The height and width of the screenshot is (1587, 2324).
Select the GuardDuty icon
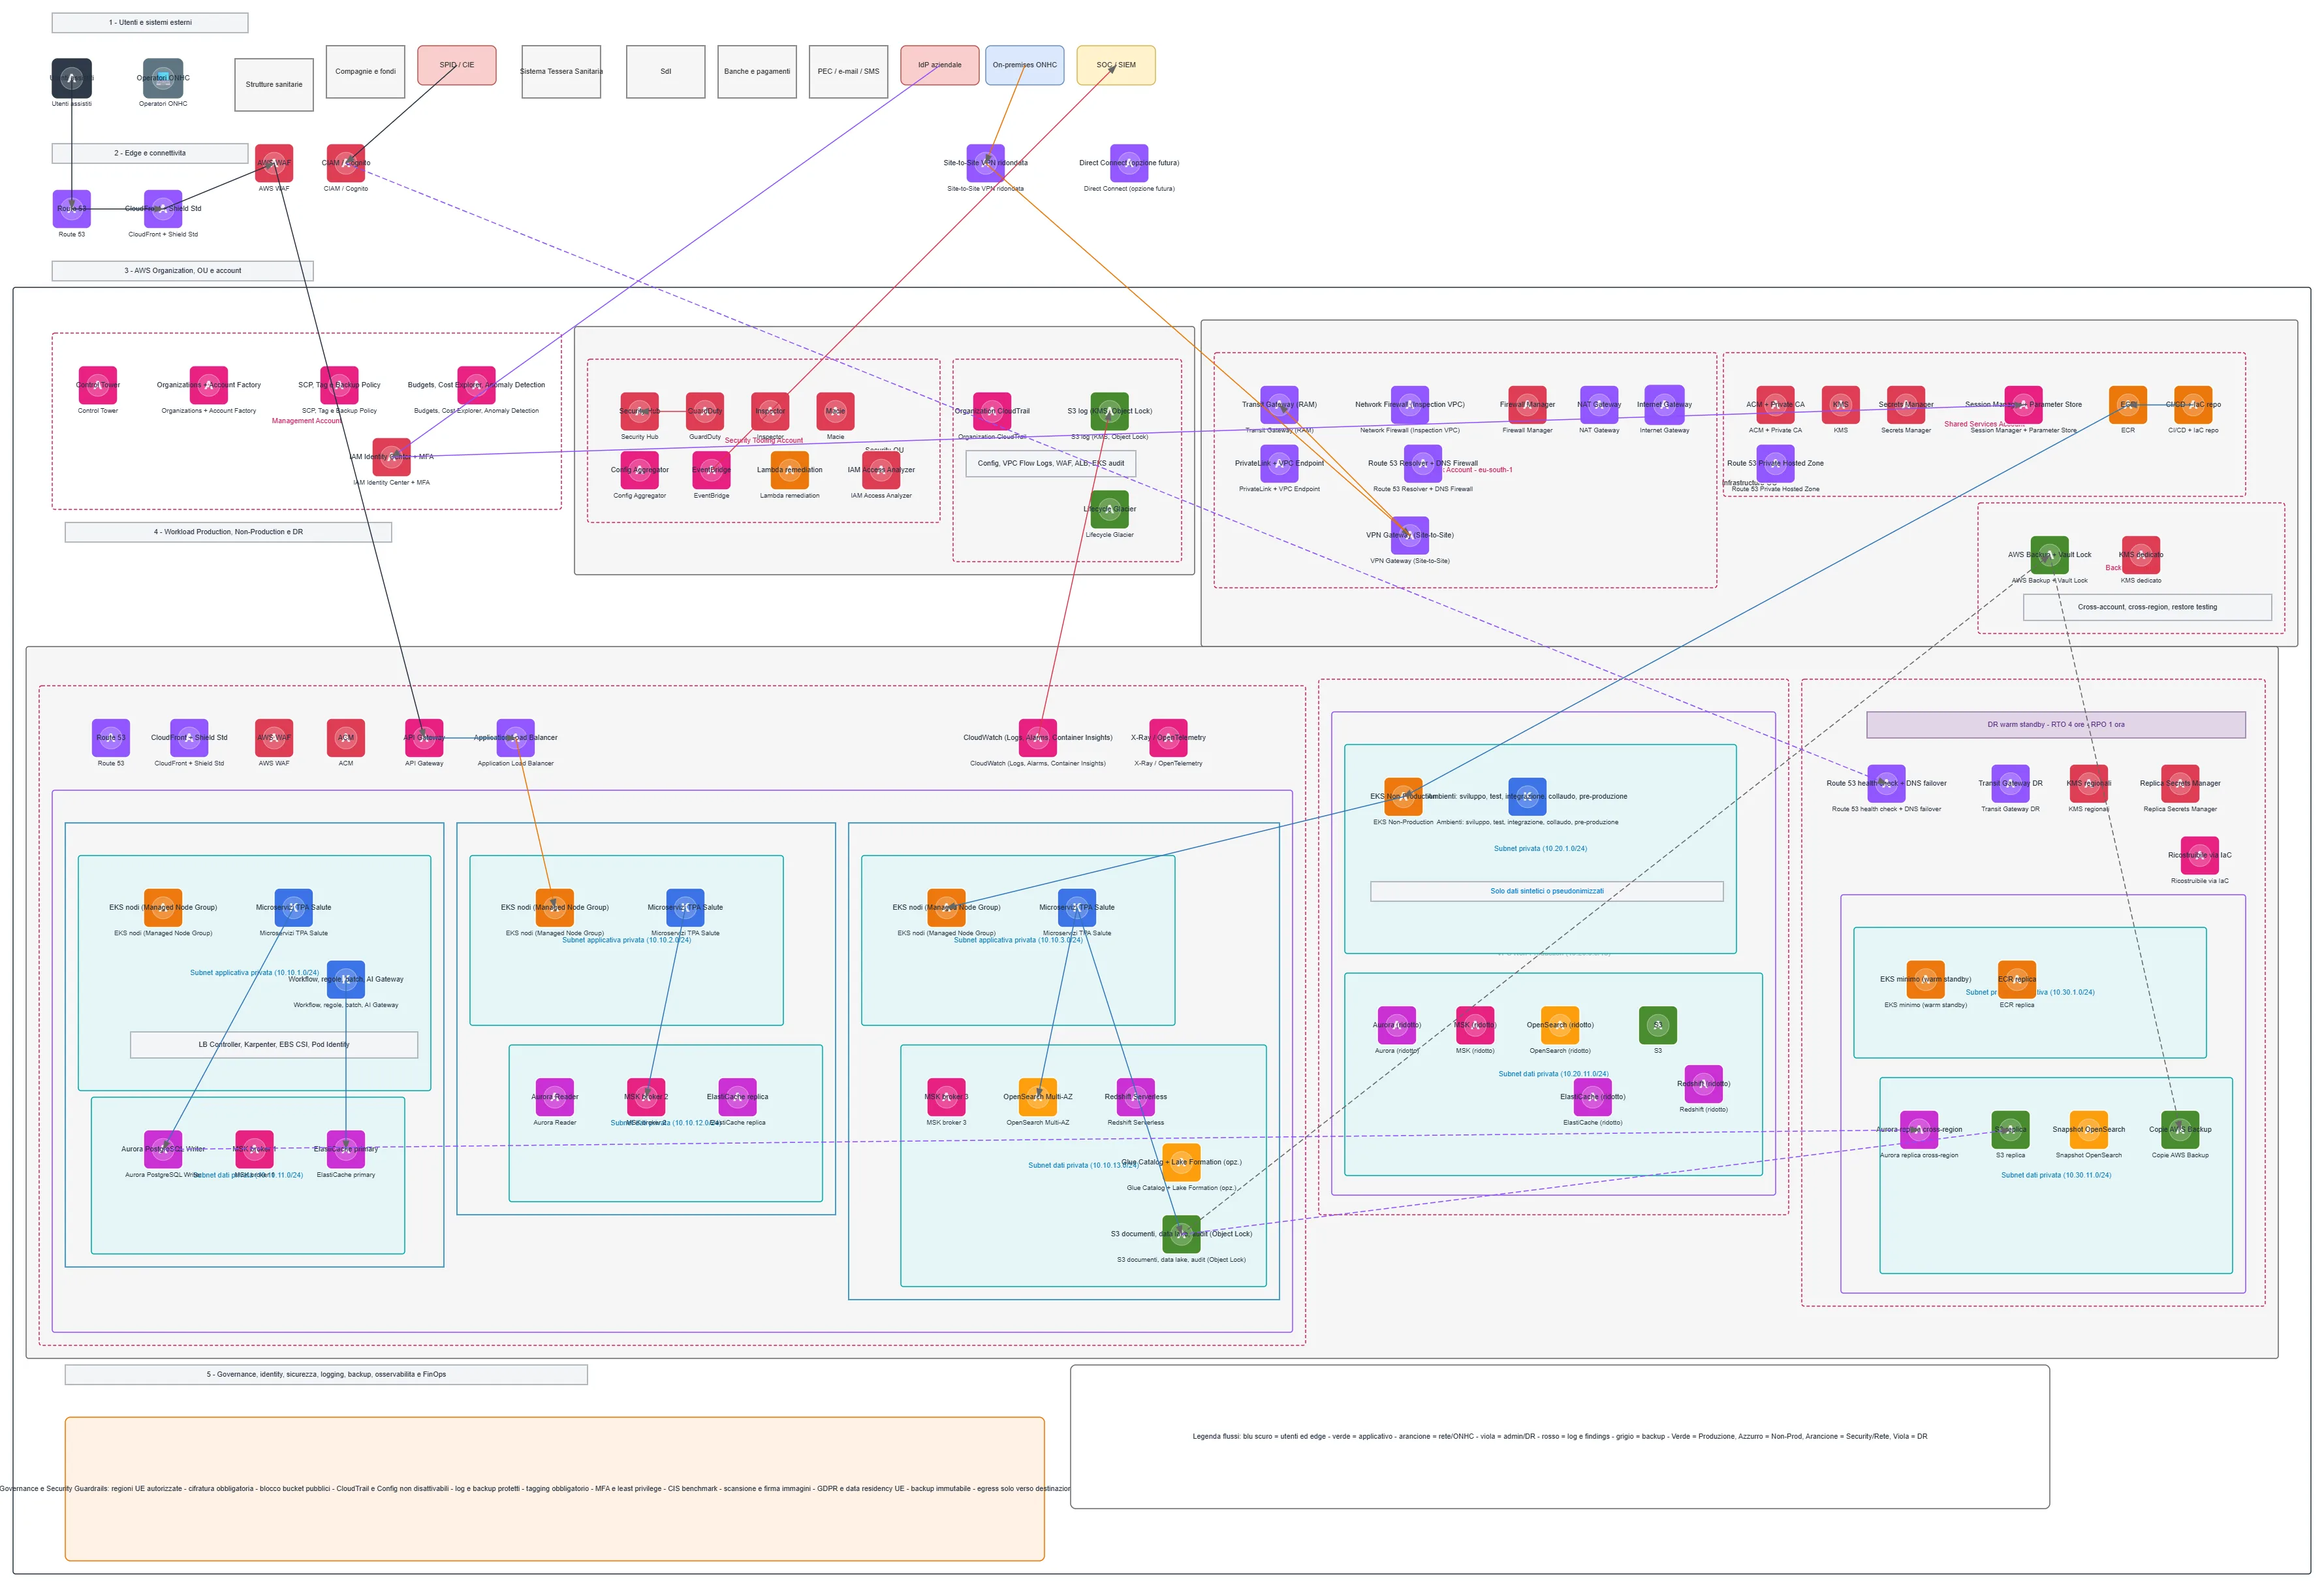[x=705, y=411]
